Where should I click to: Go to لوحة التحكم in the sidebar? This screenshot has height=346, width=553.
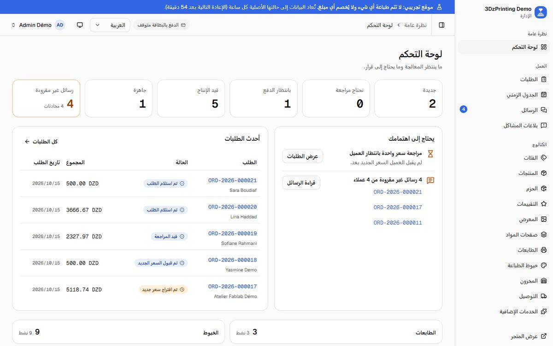[x=504, y=47]
